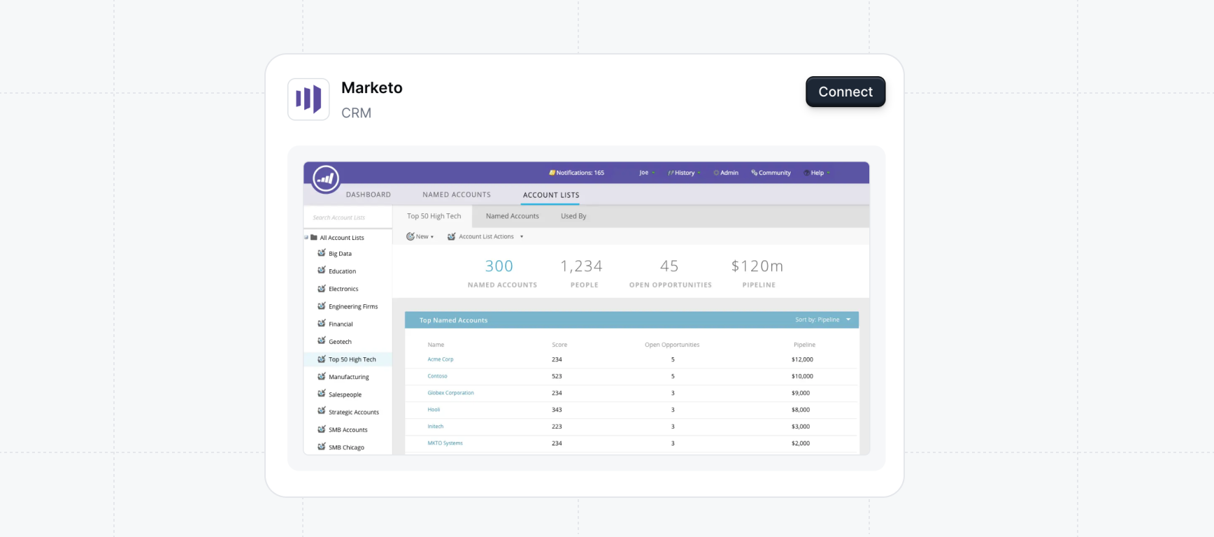Select Big Data in account tree

click(x=341, y=254)
